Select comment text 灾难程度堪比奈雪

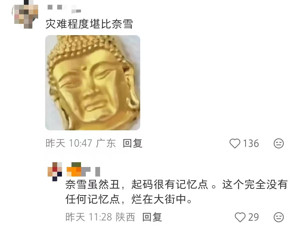coord(89,24)
